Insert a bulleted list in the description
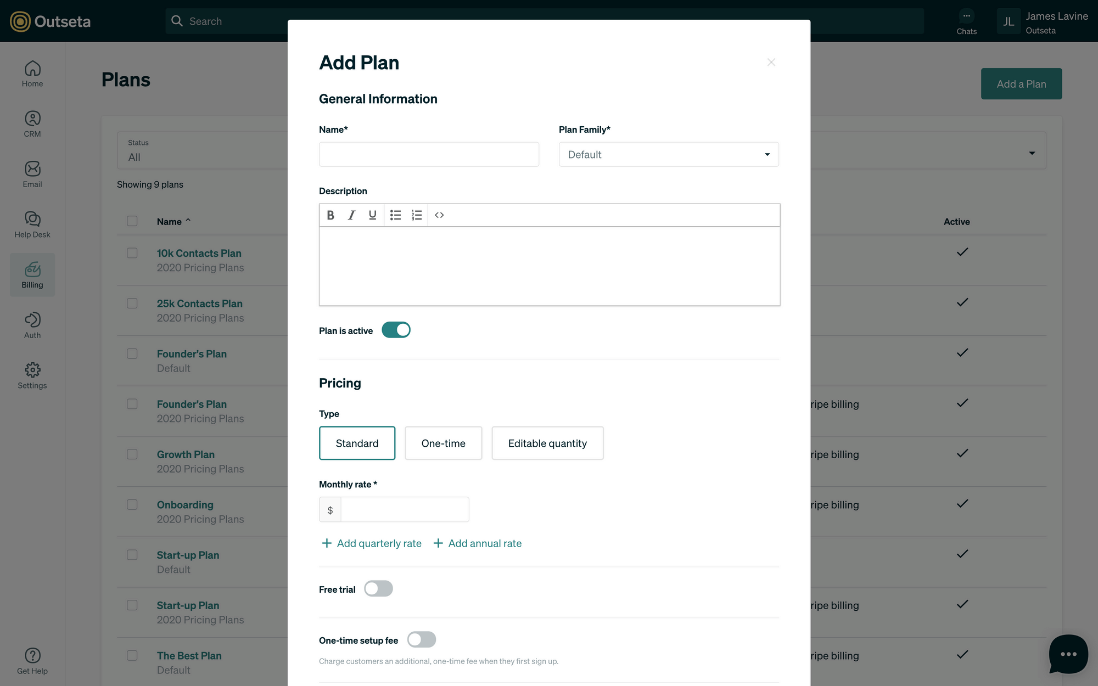 [x=395, y=215]
